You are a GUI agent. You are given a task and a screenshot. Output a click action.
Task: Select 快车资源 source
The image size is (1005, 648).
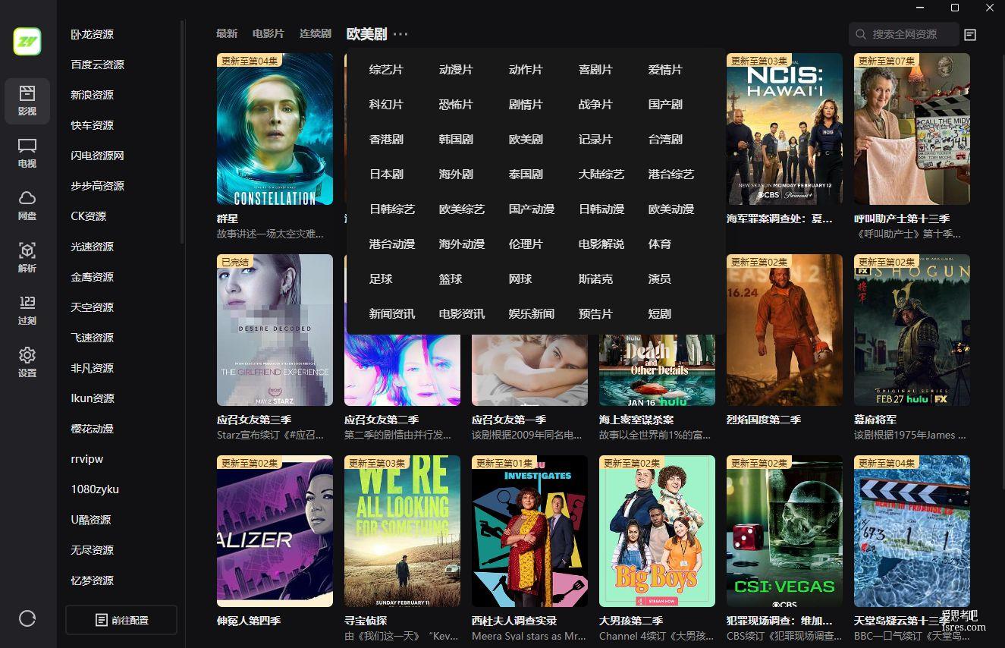93,125
